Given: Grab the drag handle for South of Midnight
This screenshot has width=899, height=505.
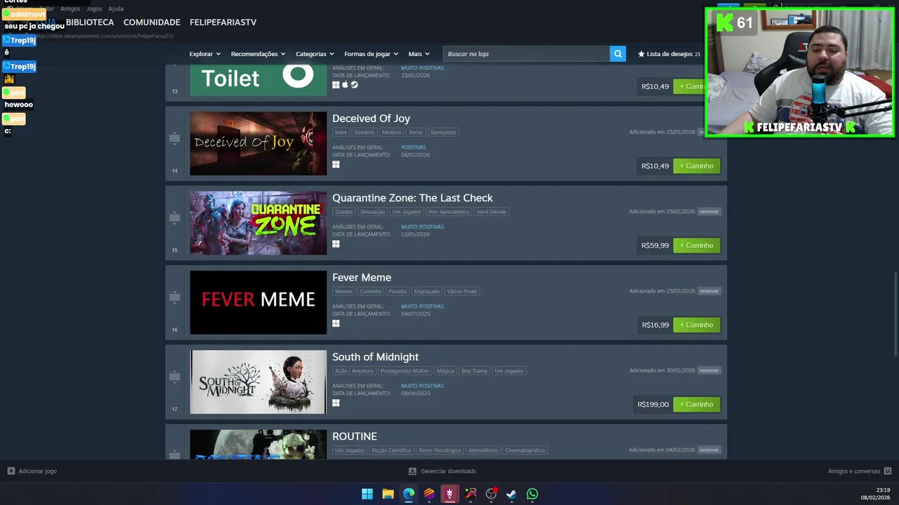Looking at the screenshot, I should [x=174, y=377].
